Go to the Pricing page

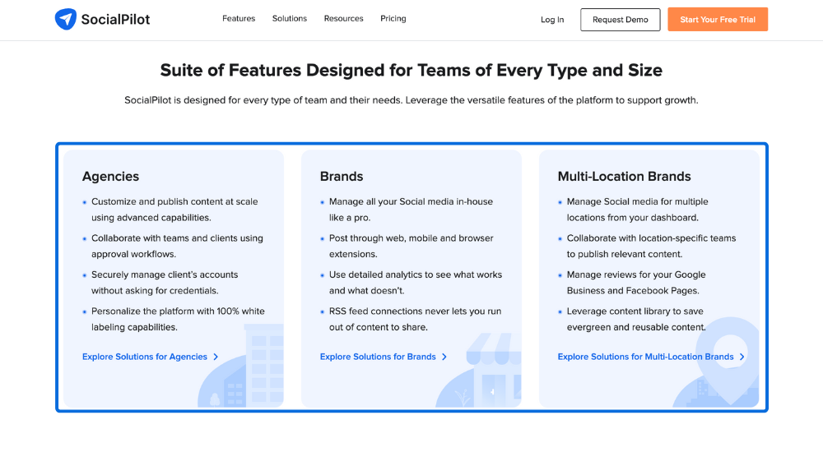(x=393, y=18)
